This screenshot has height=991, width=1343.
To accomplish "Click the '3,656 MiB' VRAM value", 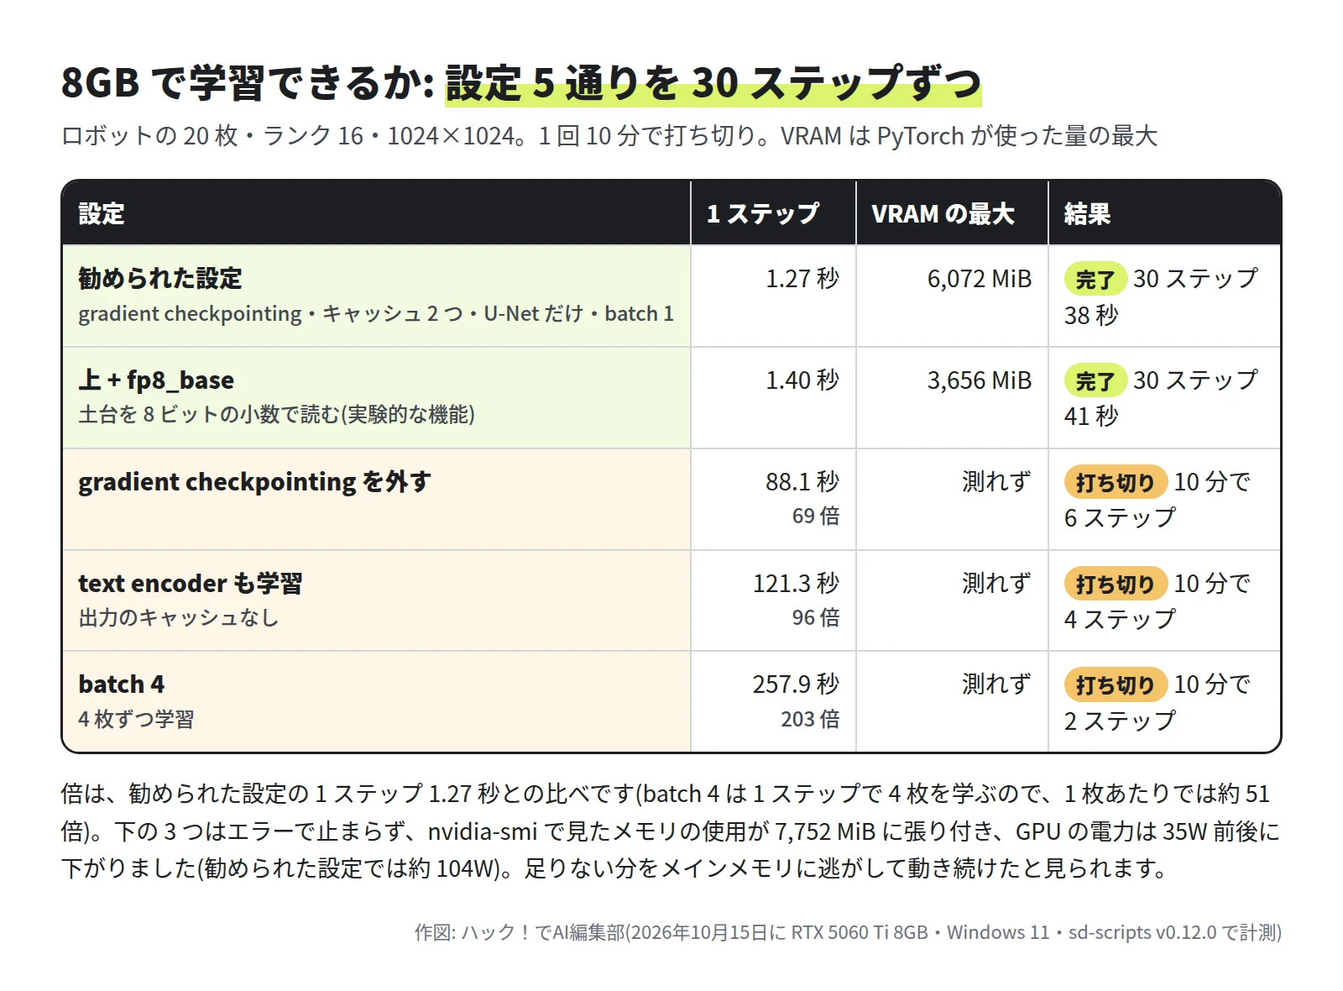I will pyautogui.click(x=980, y=380).
